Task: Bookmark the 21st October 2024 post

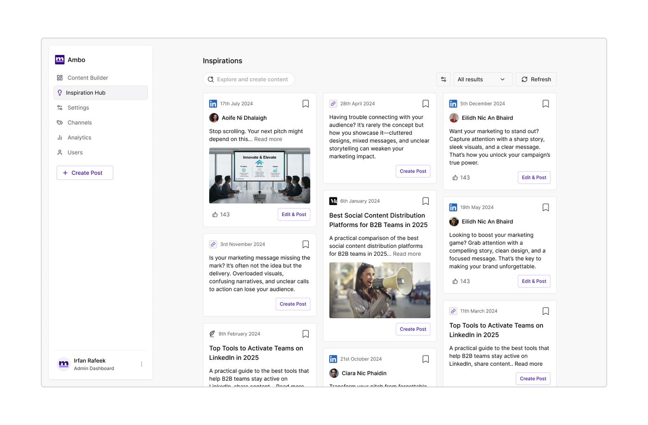Action: click(426, 359)
